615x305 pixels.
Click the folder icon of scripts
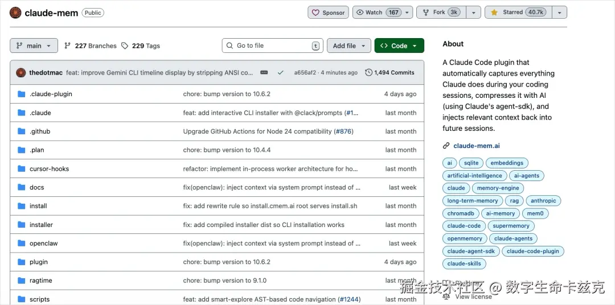22,299
